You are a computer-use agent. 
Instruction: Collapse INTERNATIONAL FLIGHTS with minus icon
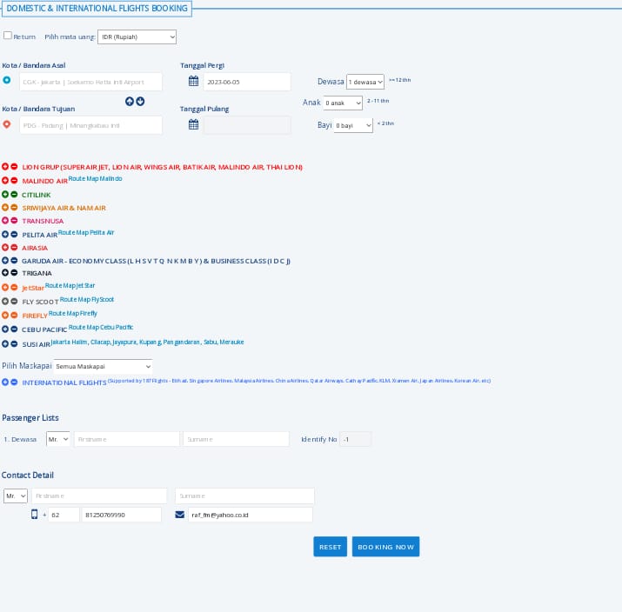click(14, 382)
